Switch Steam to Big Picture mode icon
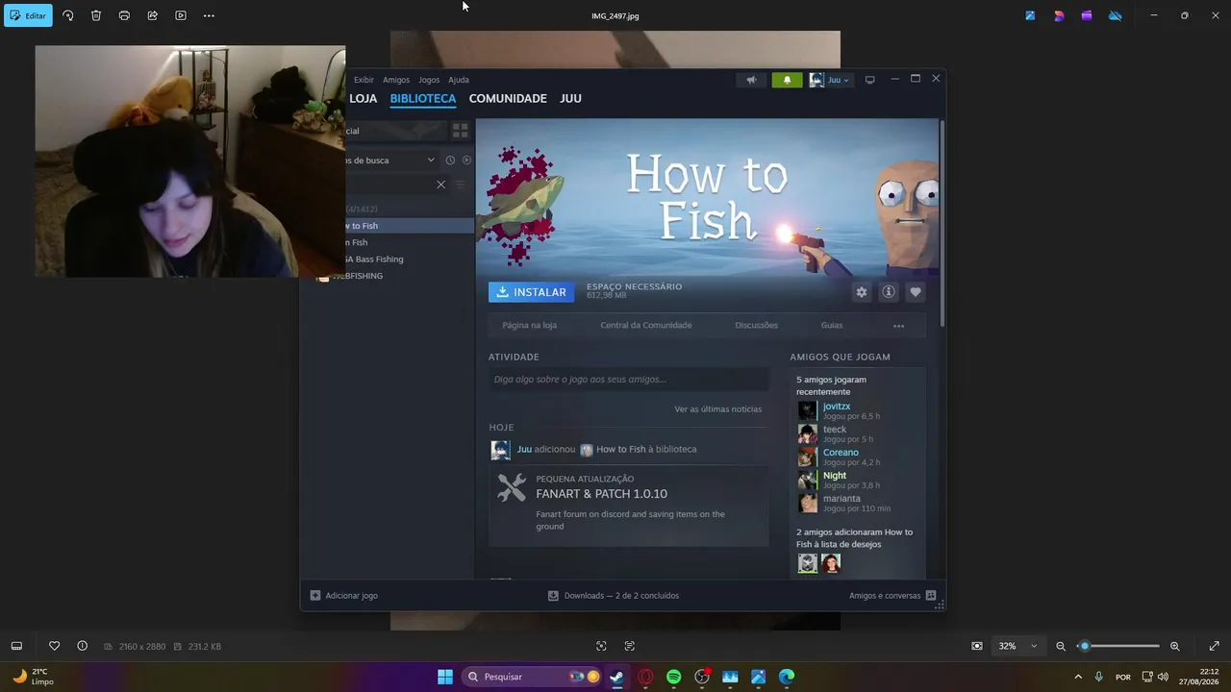This screenshot has width=1231, height=692. click(x=870, y=80)
